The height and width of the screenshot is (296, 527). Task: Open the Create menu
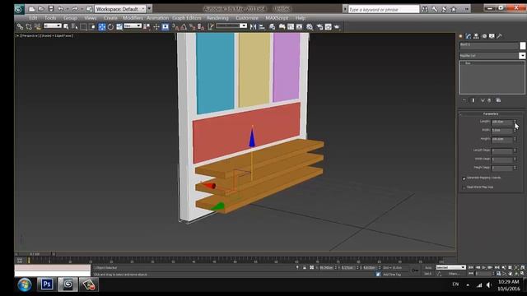(110, 18)
